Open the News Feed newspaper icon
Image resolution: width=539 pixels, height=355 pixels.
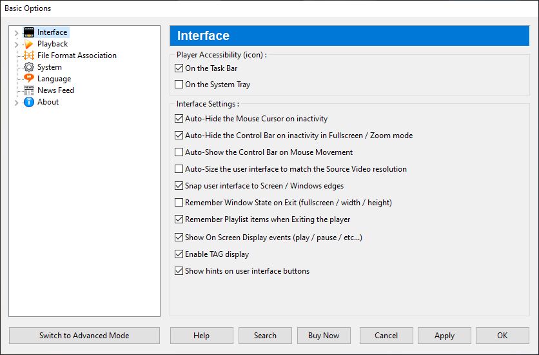tap(29, 90)
